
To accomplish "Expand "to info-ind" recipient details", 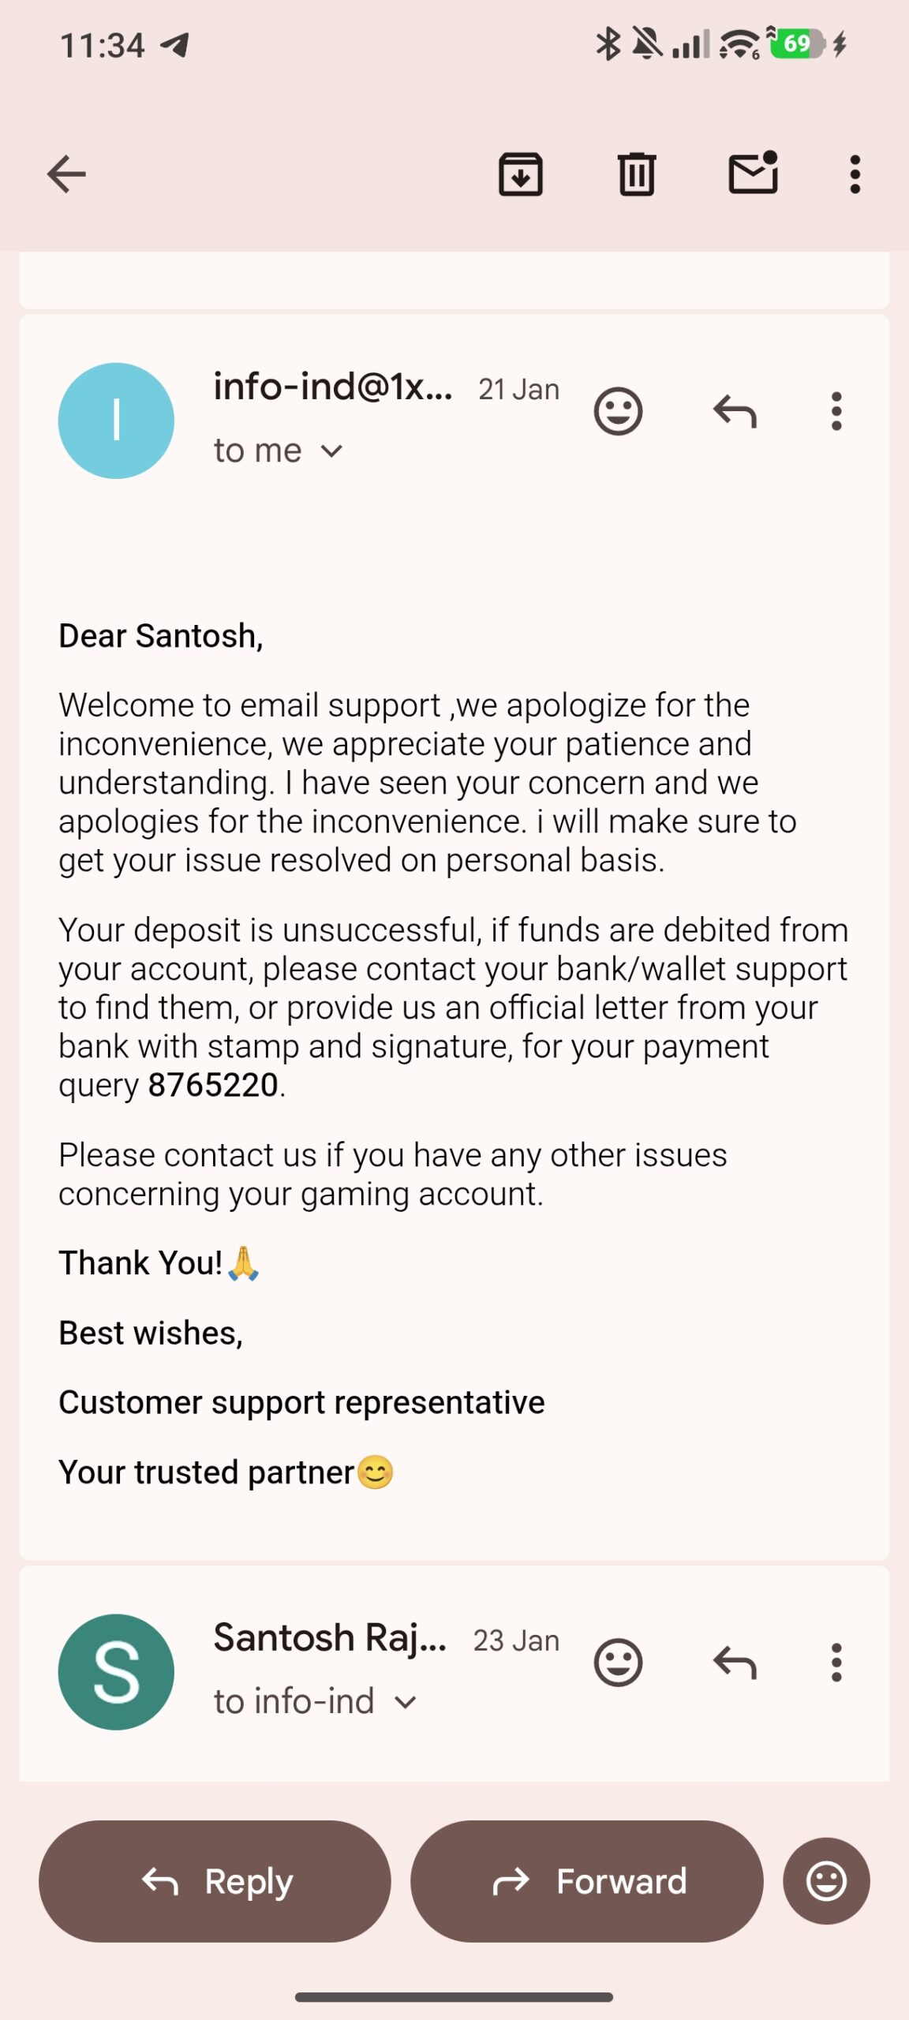I will [405, 1703].
